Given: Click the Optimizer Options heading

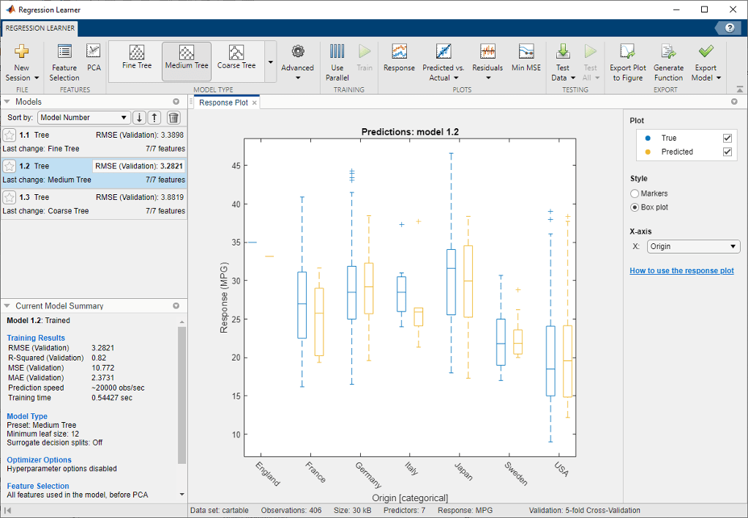Looking at the screenshot, I should click(39, 460).
